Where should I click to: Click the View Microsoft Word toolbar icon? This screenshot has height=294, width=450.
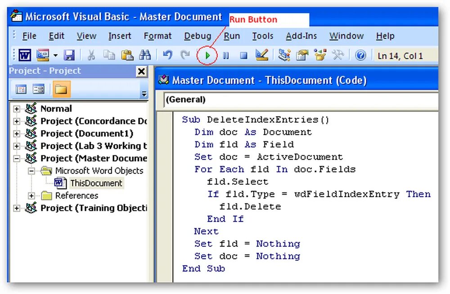(25, 55)
